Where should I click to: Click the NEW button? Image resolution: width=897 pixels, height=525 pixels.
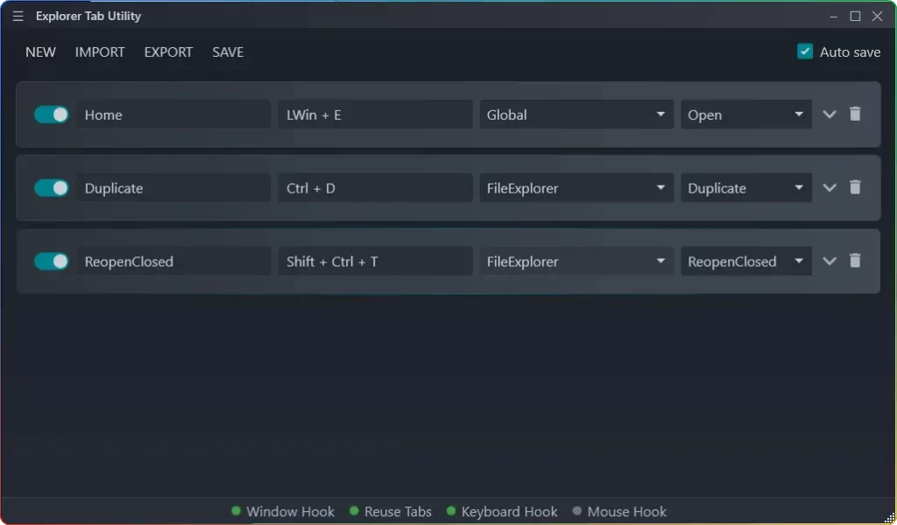tap(40, 52)
